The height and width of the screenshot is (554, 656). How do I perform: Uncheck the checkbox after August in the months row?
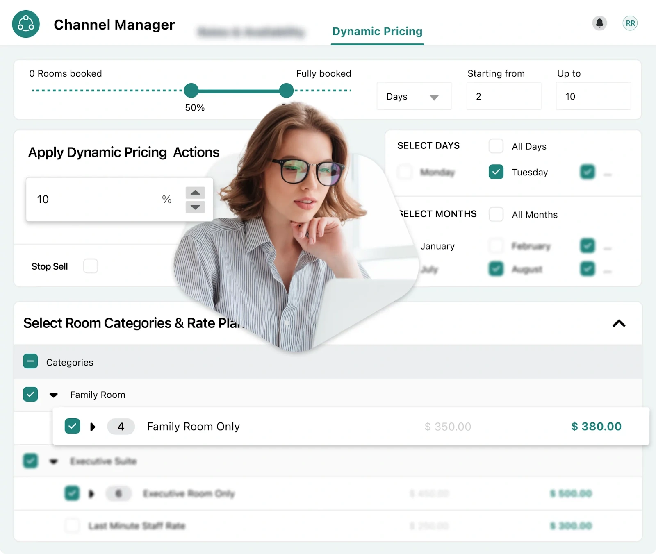[588, 269]
